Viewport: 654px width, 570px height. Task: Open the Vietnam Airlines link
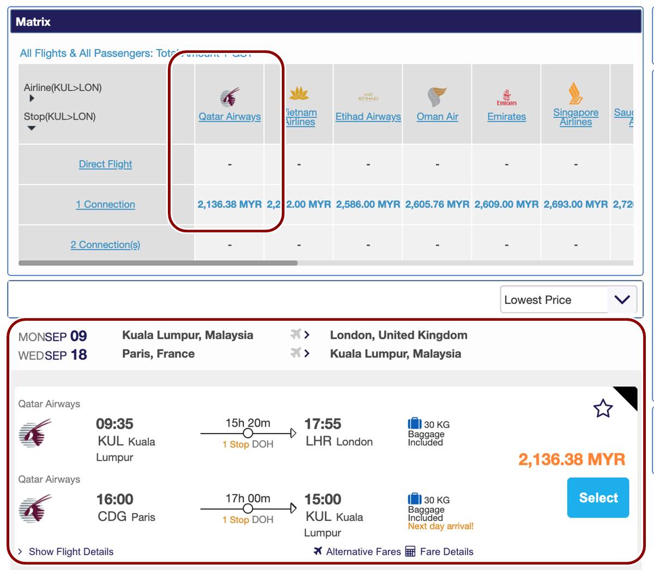(300, 117)
